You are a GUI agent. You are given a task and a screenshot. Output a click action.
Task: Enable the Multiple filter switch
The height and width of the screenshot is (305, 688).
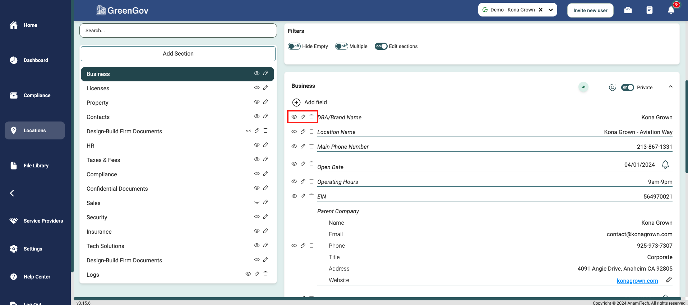pyautogui.click(x=341, y=46)
